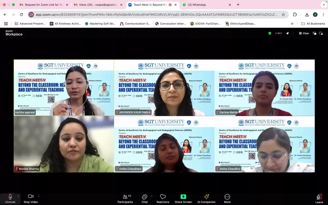The width and height of the screenshot is (328, 205).
Task: Close the WhatsApp tab
Action: point(230,5)
